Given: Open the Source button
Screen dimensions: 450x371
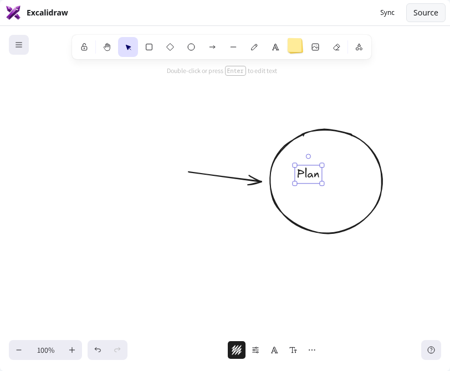Looking at the screenshot, I should click(426, 13).
